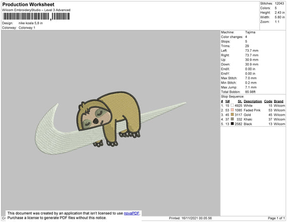Click stitch count '2582' in Black row
This screenshot has width=287, height=222.
[238, 124]
